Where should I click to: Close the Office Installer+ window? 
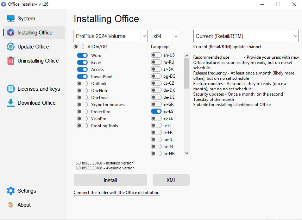(294, 4)
